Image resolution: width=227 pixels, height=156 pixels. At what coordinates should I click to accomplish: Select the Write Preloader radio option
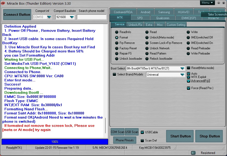(x=188, y=54)
